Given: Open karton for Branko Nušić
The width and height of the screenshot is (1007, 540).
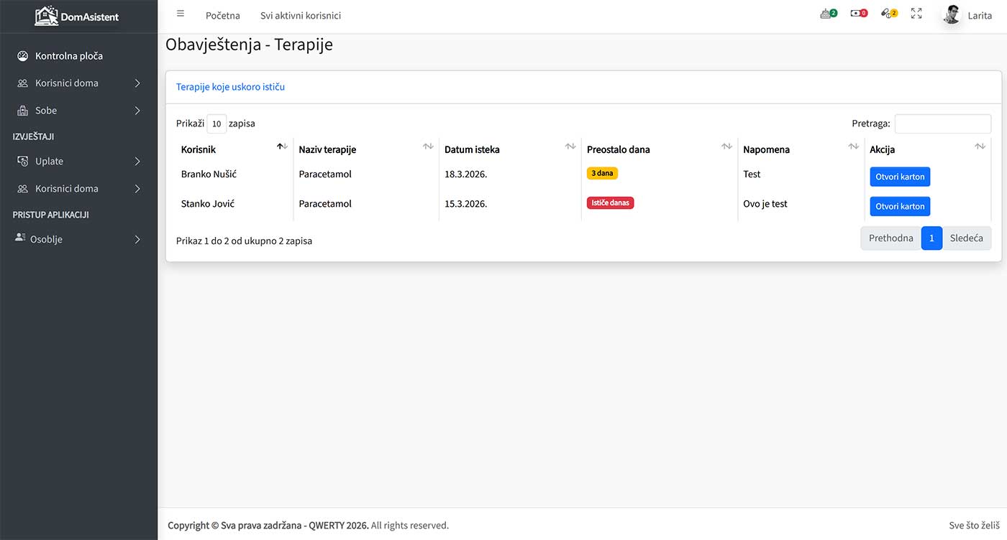Looking at the screenshot, I should 900,177.
